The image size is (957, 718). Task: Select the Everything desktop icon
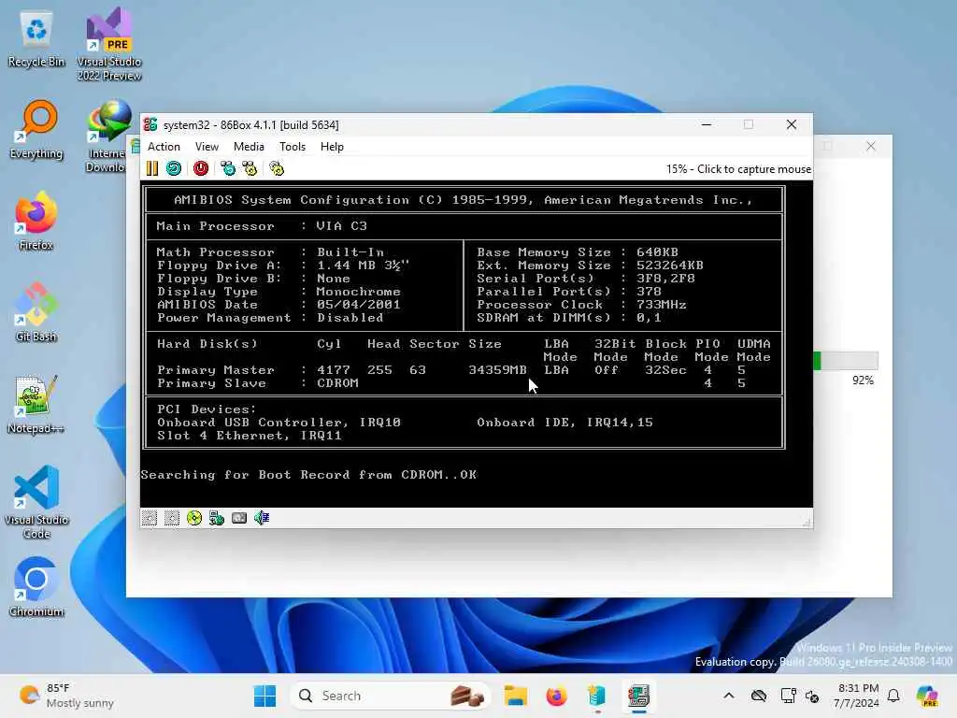pos(36,130)
